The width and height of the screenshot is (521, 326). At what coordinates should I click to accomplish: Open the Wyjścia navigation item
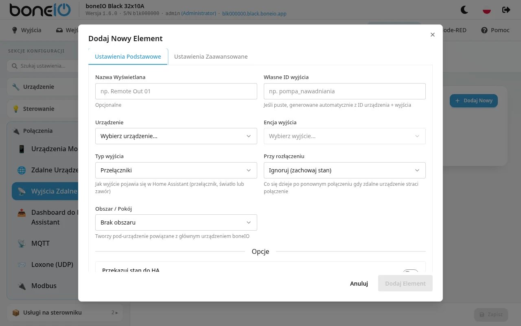pos(26,30)
